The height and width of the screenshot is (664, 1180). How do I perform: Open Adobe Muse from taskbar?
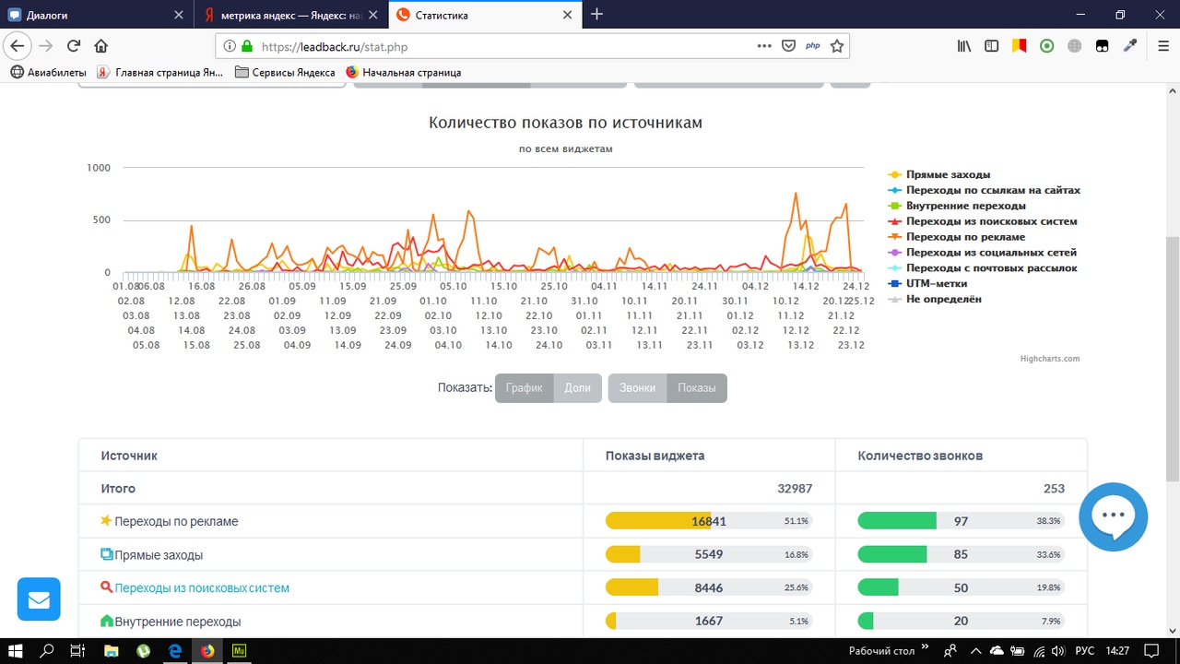(x=239, y=650)
